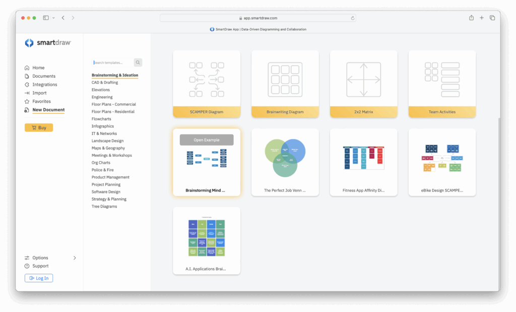Screen dimensions: 516x312
Task: Open a new tab with plus icon
Action: [x=481, y=18]
